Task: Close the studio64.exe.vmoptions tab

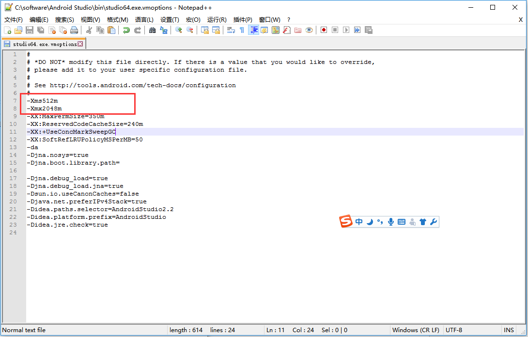Action: click(80, 44)
